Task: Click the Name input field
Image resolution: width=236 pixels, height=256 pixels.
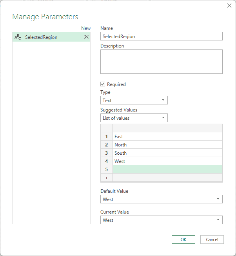Action: point(162,36)
